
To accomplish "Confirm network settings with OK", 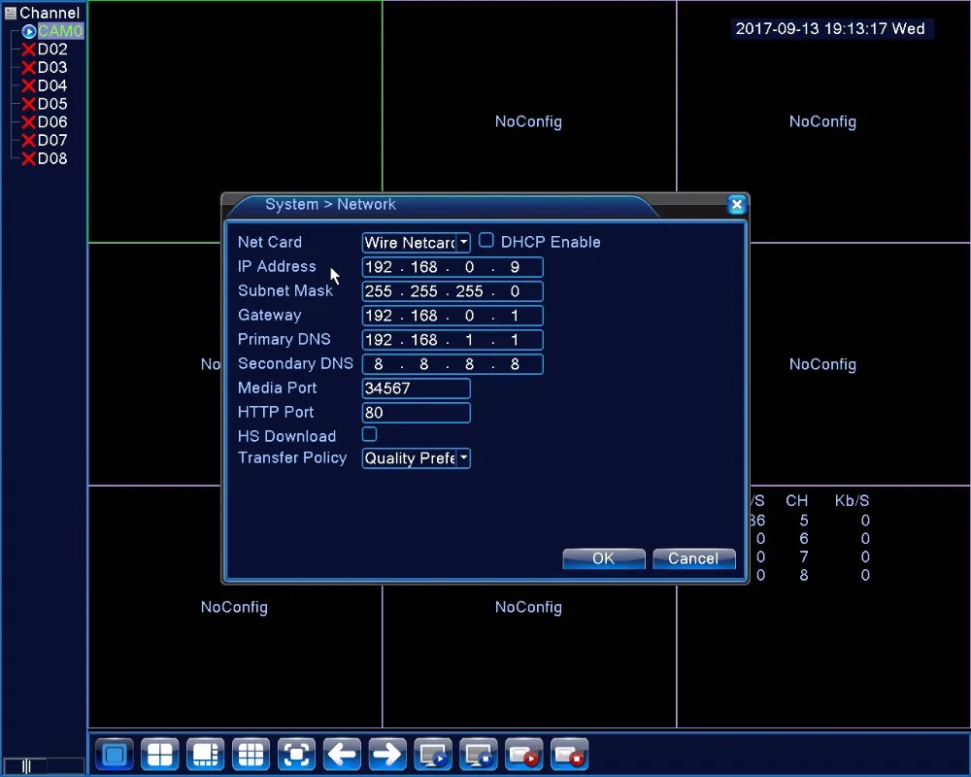I will click(604, 558).
